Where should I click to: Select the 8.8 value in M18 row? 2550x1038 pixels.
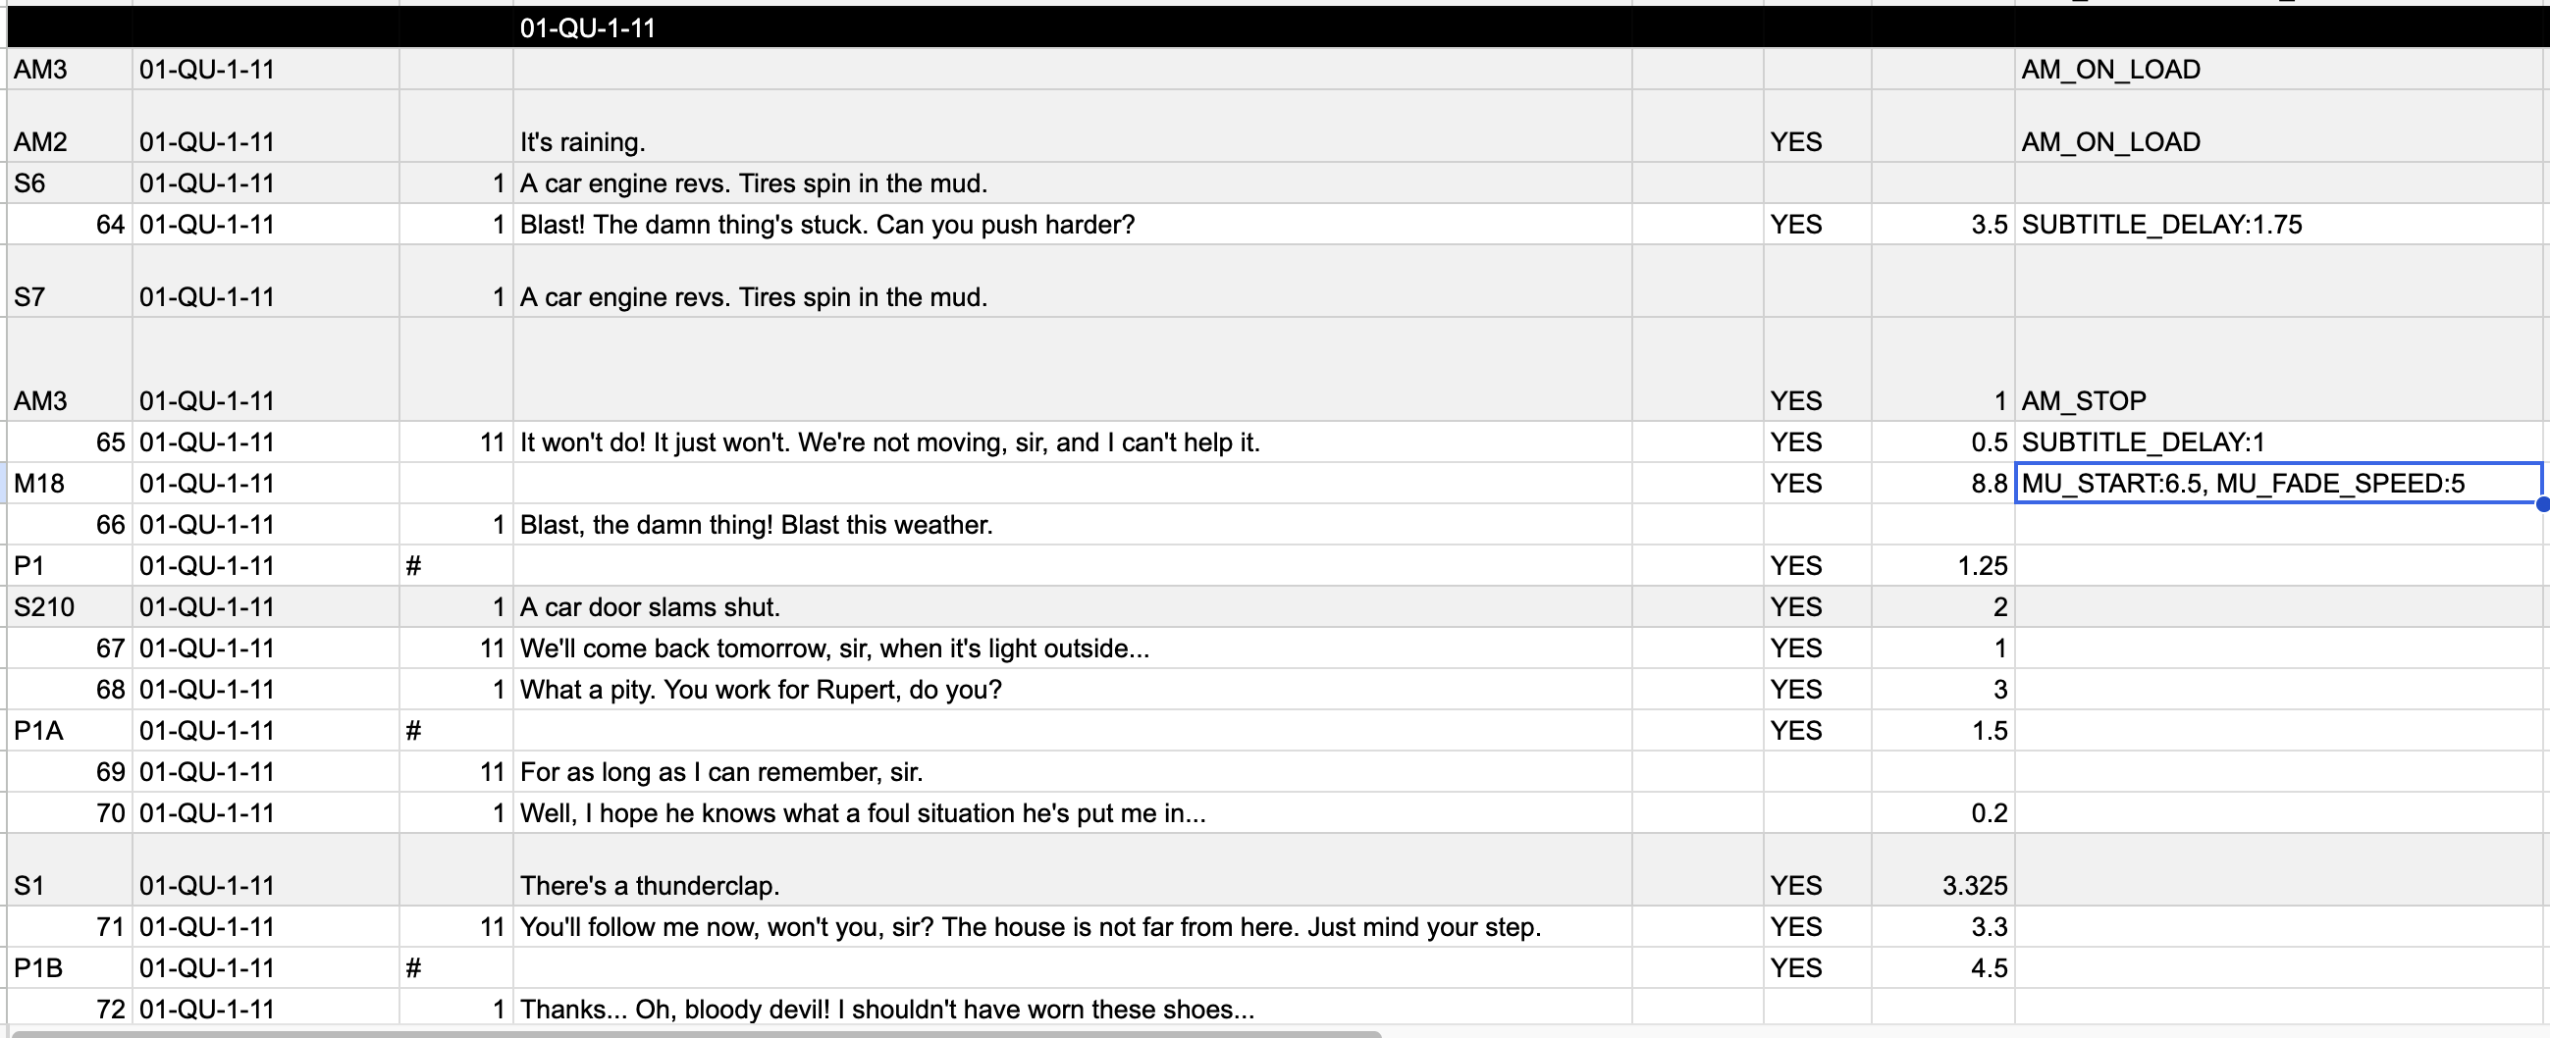(1943, 483)
